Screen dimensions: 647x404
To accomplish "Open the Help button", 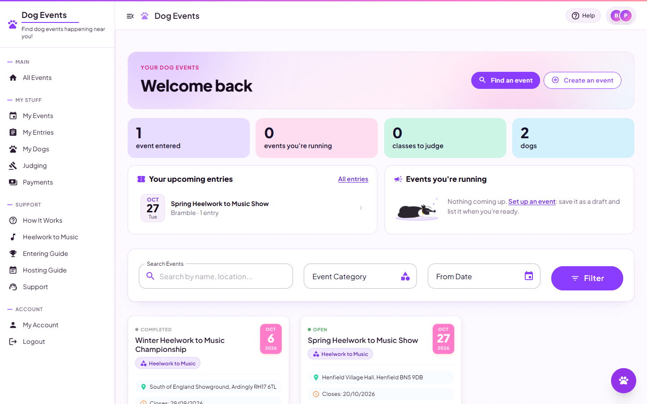I will coord(583,16).
